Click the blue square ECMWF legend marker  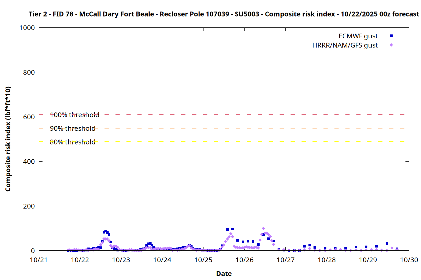point(391,36)
